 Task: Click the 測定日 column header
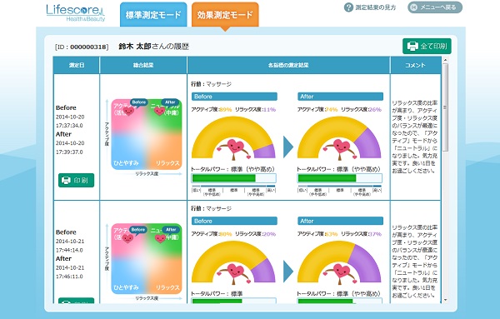coord(77,65)
